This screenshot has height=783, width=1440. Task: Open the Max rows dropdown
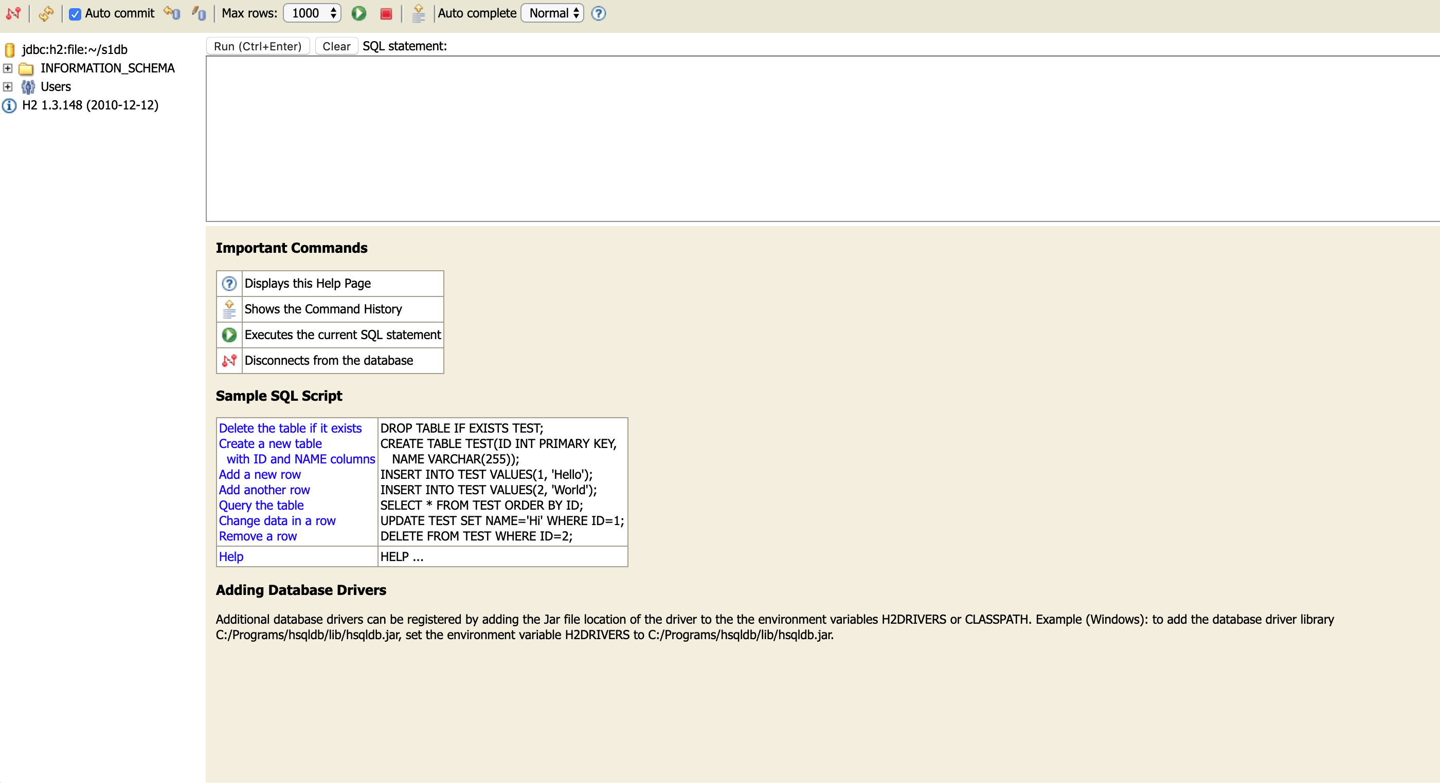pyautogui.click(x=313, y=13)
